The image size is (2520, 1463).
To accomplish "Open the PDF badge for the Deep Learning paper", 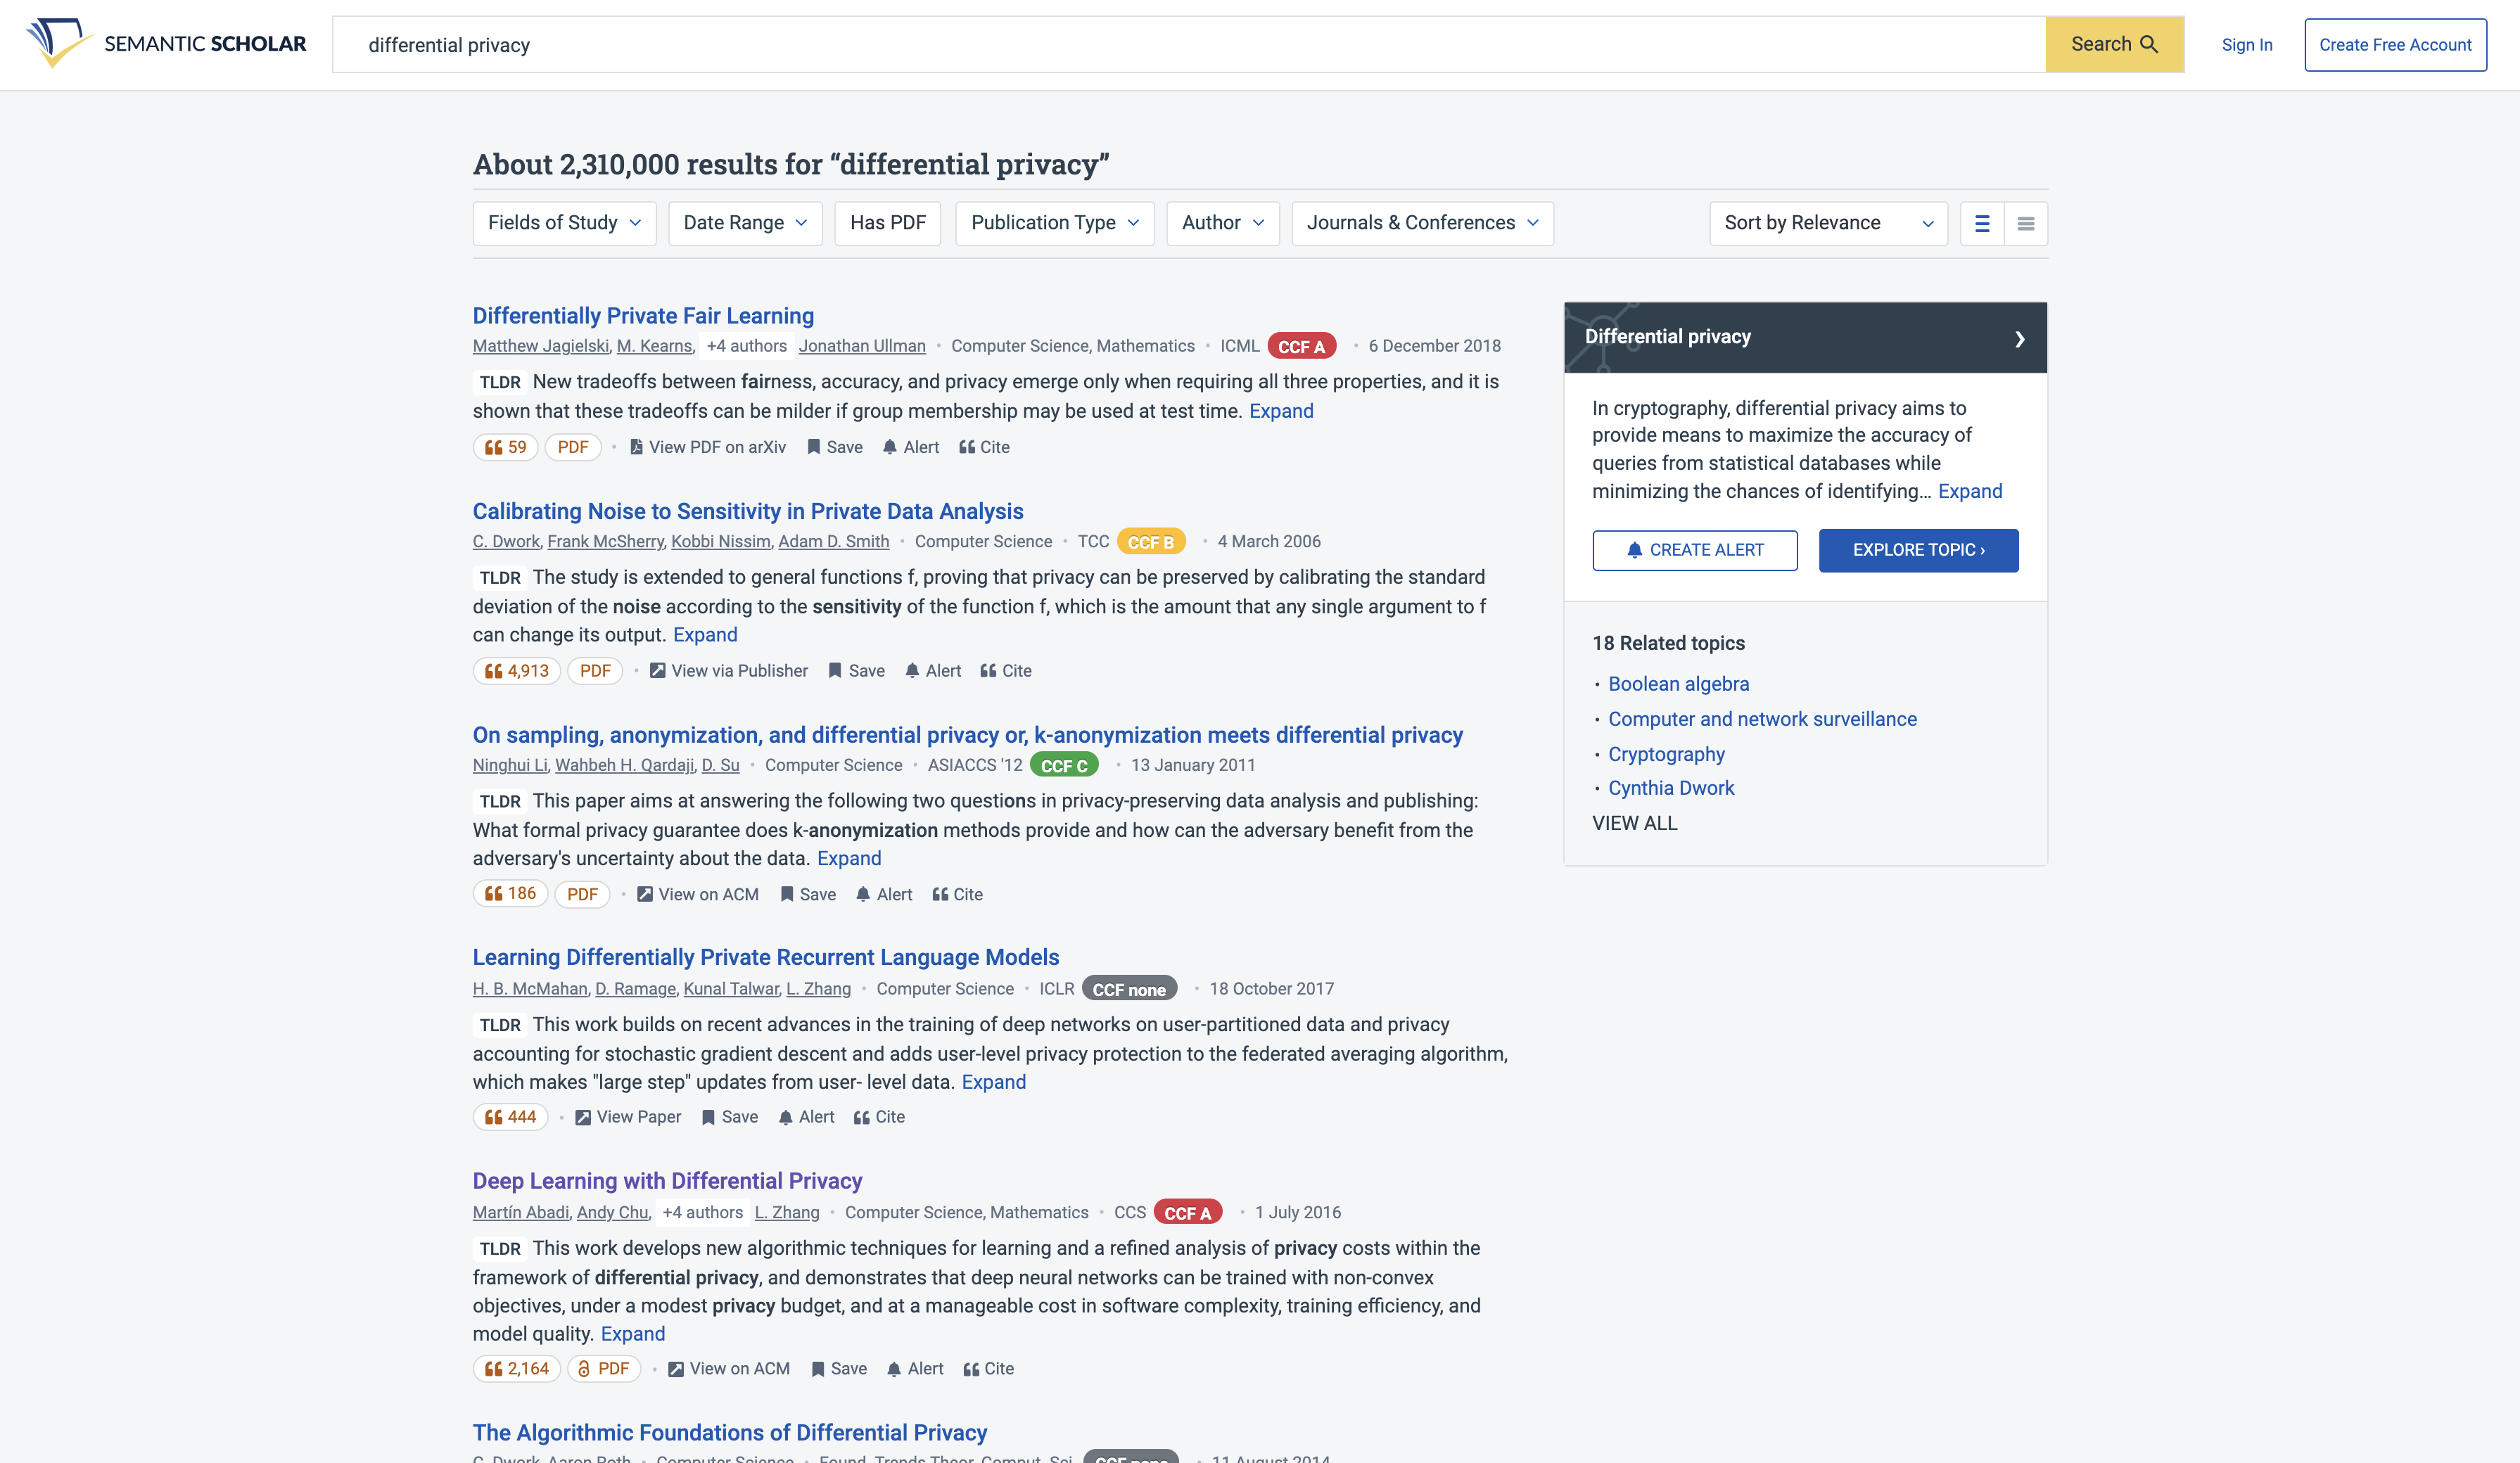I will pos(604,1369).
